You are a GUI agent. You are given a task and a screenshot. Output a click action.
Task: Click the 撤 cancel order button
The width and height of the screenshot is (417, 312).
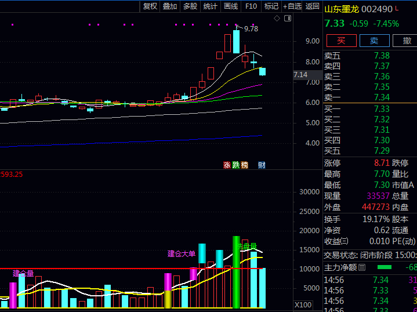click(x=405, y=41)
